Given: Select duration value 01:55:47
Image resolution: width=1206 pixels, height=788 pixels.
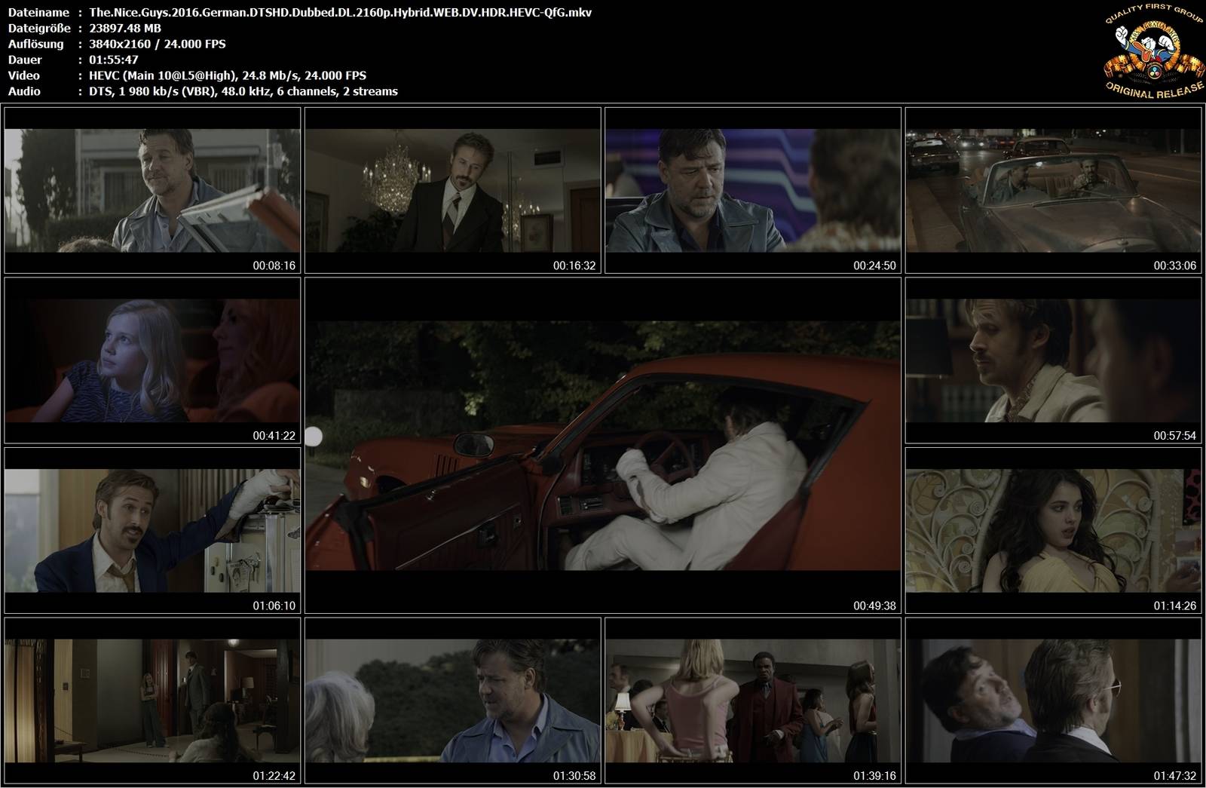Looking at the screenshot, I should tap(113, 60).
